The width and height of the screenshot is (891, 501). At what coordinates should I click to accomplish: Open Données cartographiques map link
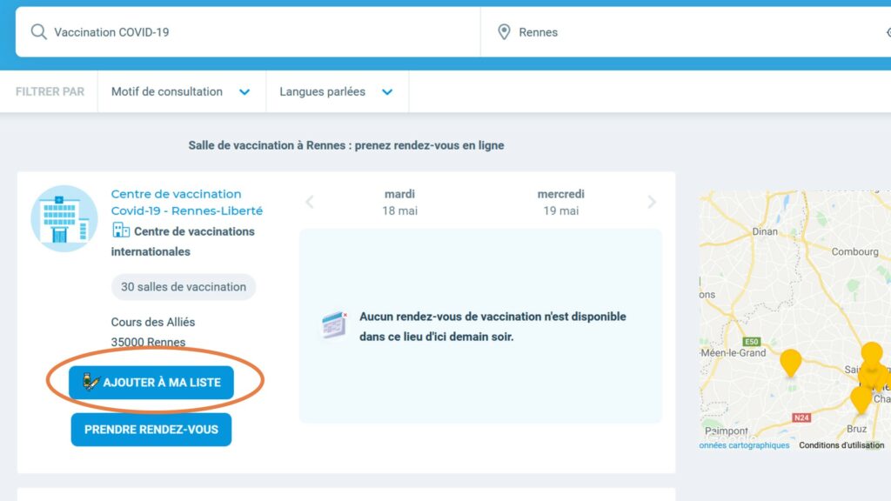(744, 445)
